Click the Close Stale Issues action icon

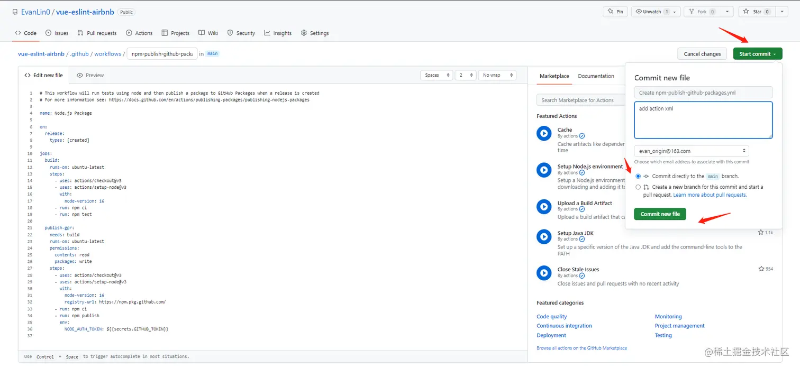pyautogui.click(x=544, y=273)
